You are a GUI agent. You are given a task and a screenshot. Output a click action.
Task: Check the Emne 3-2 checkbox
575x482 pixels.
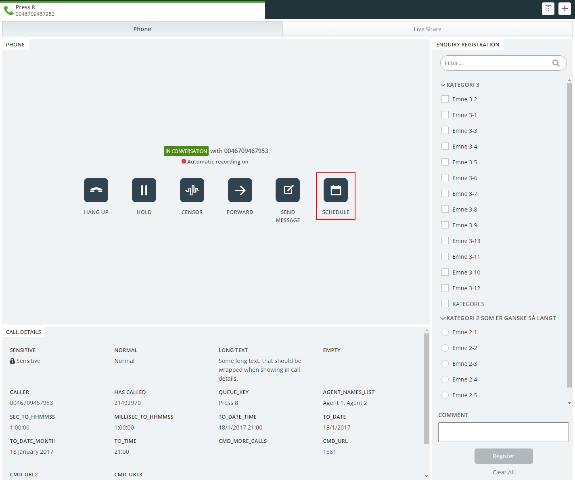[445, 99]
